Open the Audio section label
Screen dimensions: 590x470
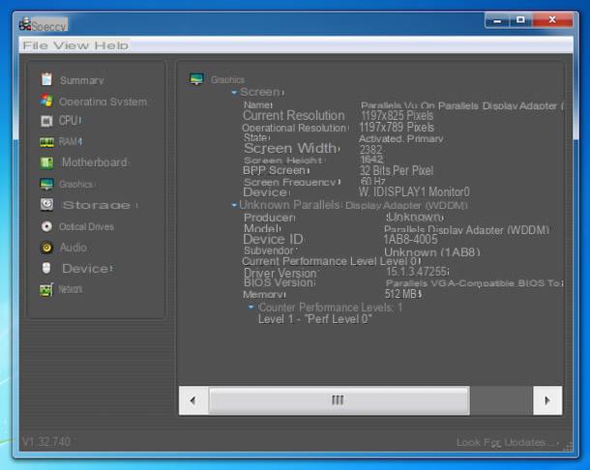[74, 248]
